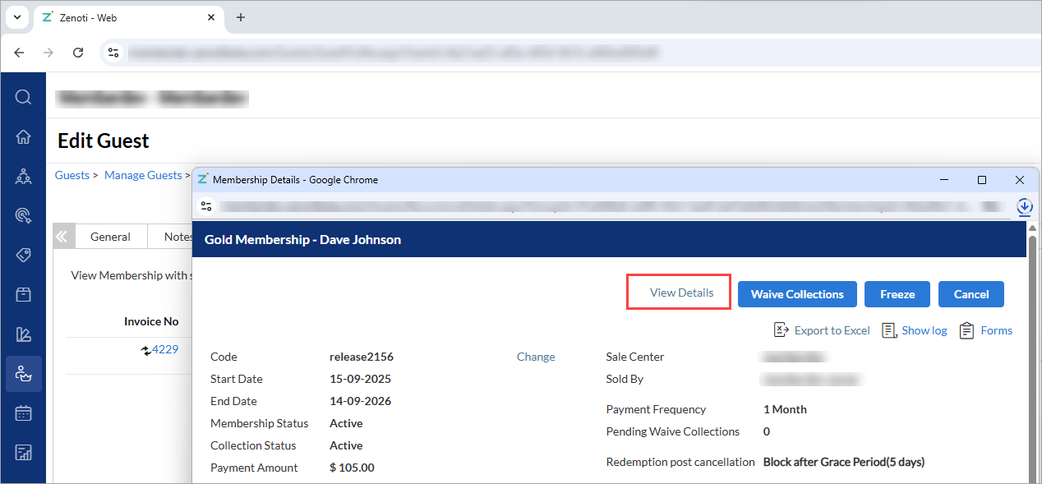Click the search icon in left sidebar
The height and width of the screenshot is (484, 1042).
23,98
